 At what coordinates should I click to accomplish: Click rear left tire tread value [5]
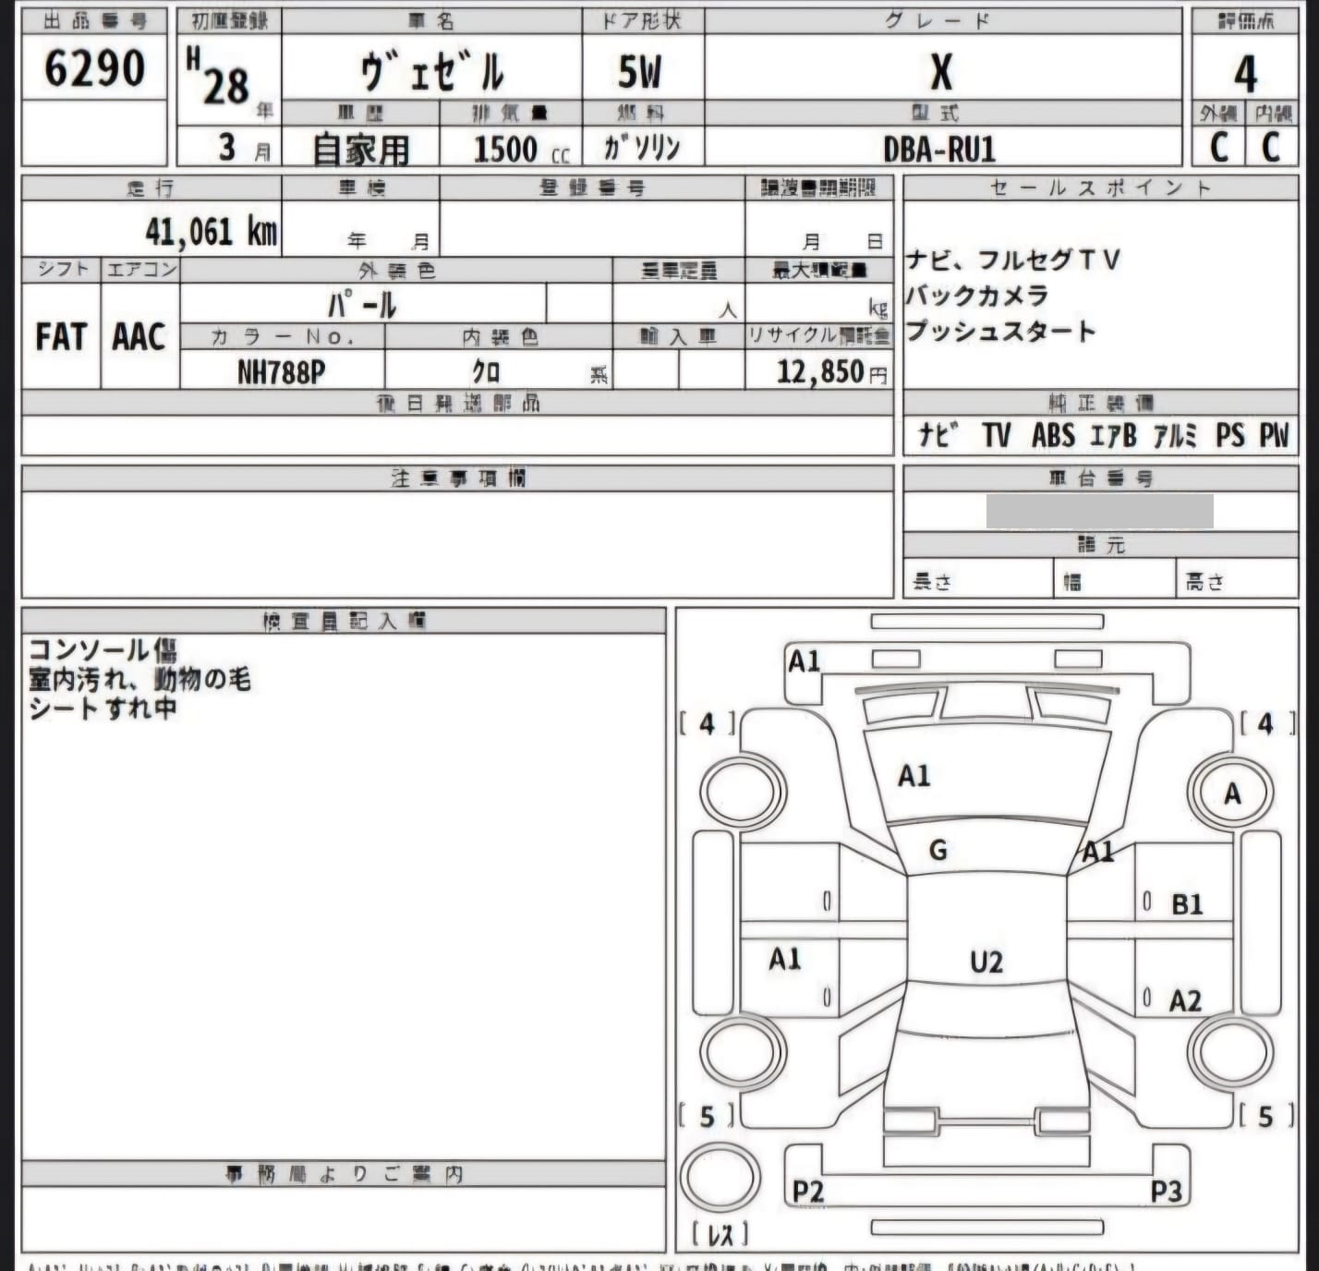click(x=708, y=1117)
